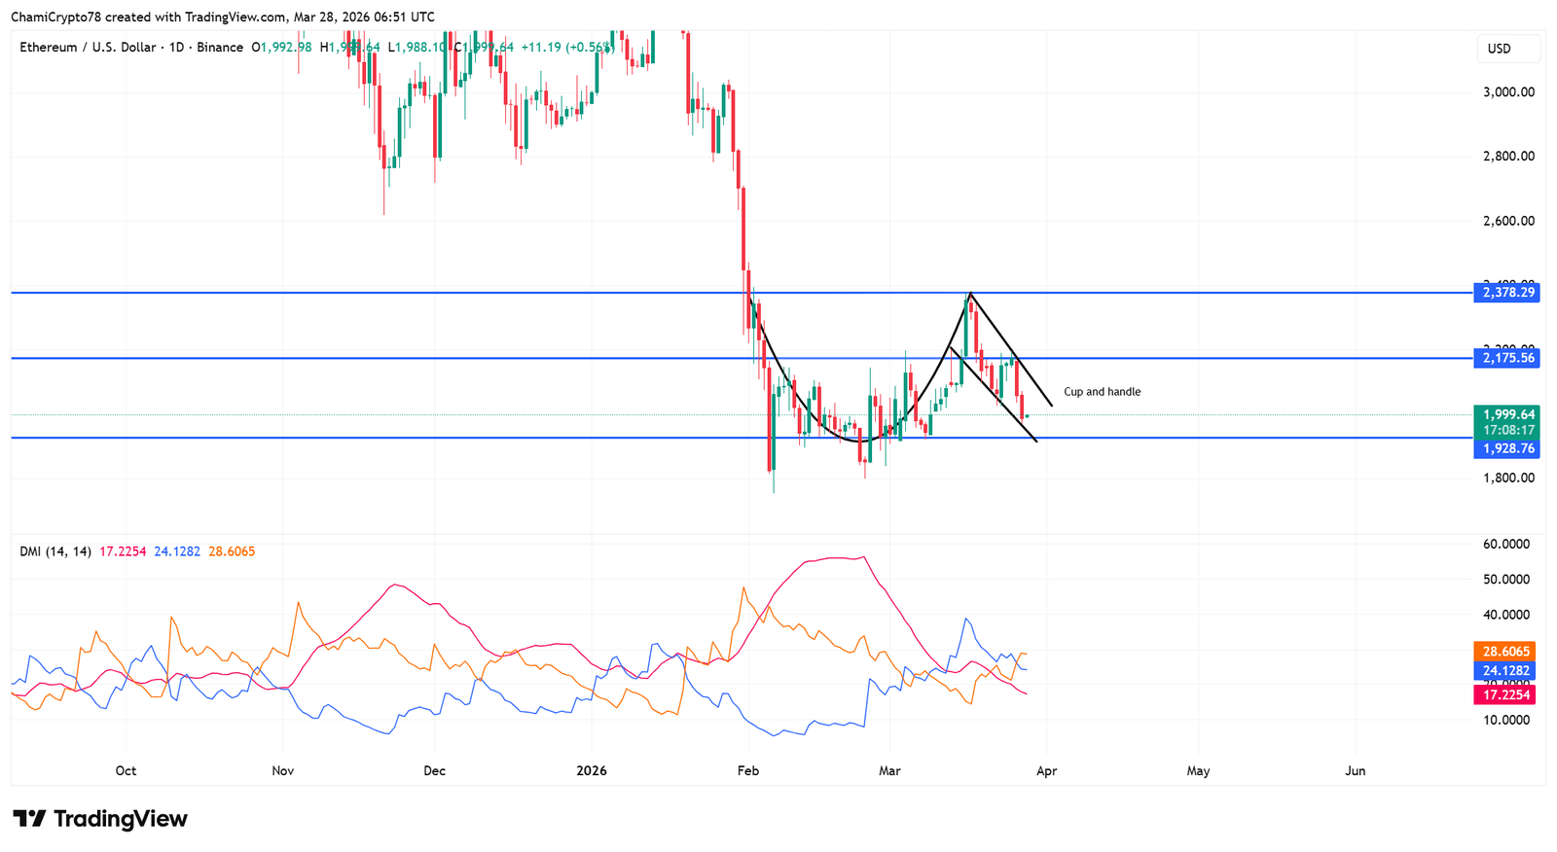Screen dimensions: 1557x852
Task: Click the green 1,999.64 current price label
Action: coord(1506,414)
